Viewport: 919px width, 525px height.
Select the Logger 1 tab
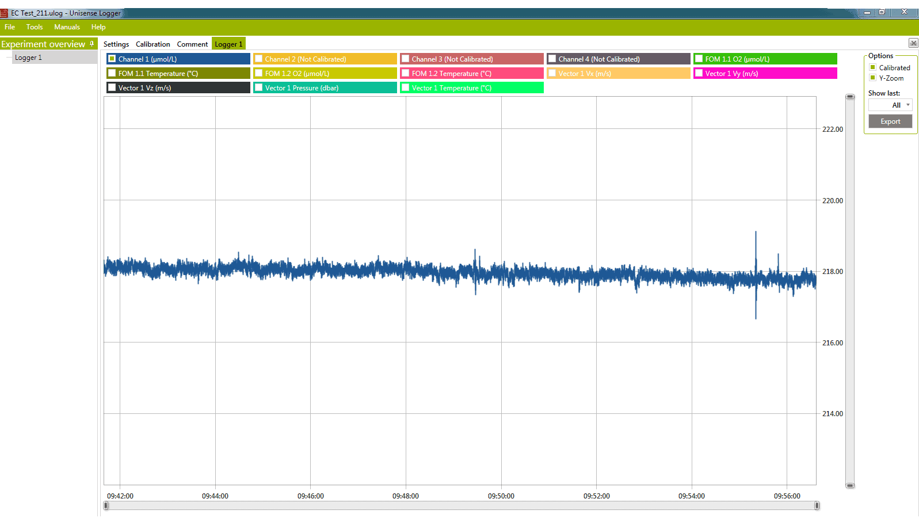(x=228, y=44)
